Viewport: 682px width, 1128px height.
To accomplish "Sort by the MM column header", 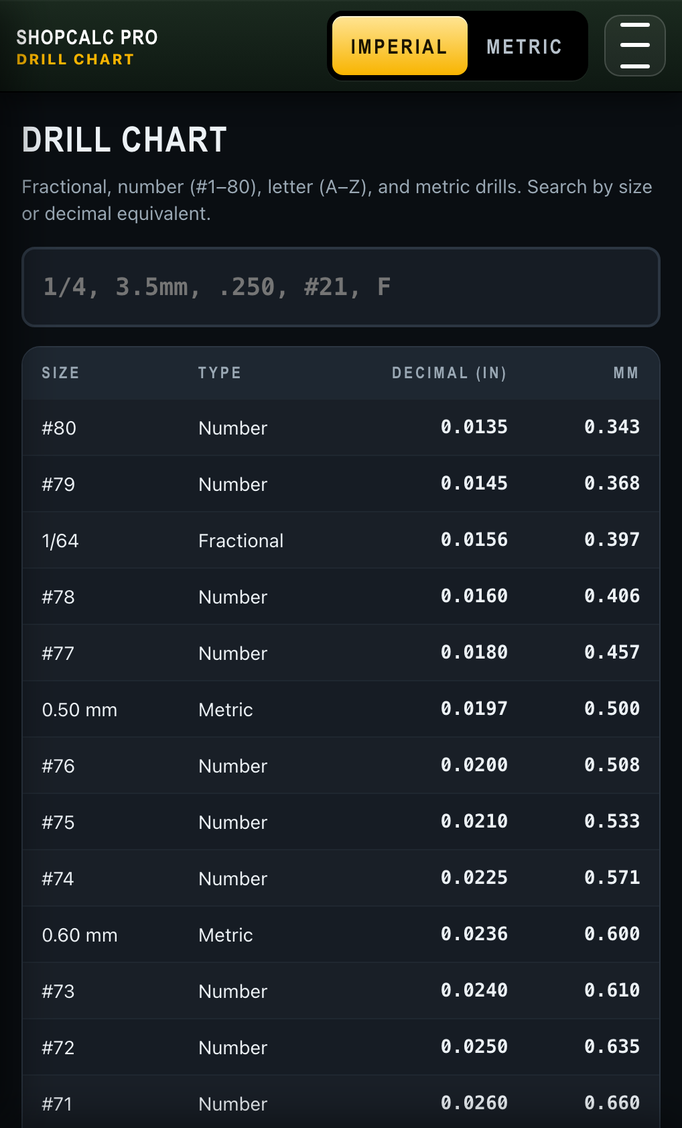I will (x=626, y=373).
